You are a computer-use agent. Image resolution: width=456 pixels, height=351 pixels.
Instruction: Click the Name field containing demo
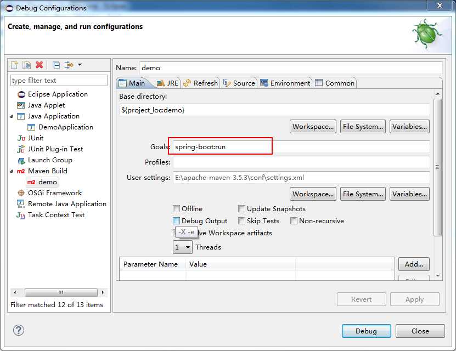point(291,67)
